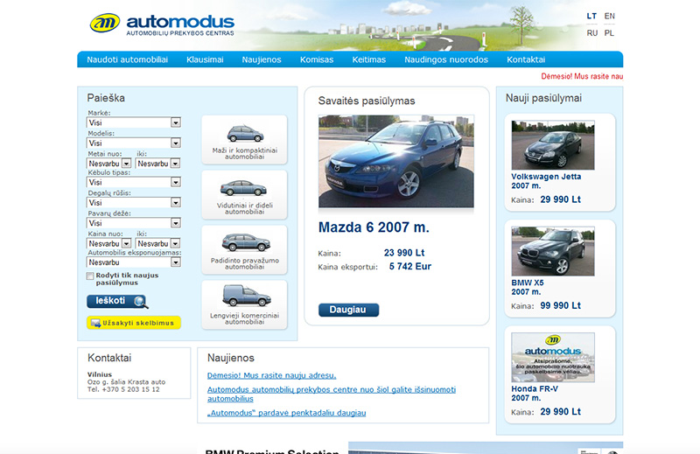Open BMW X5 thumbnail
700x454 pixels.
tap(553, 251)
